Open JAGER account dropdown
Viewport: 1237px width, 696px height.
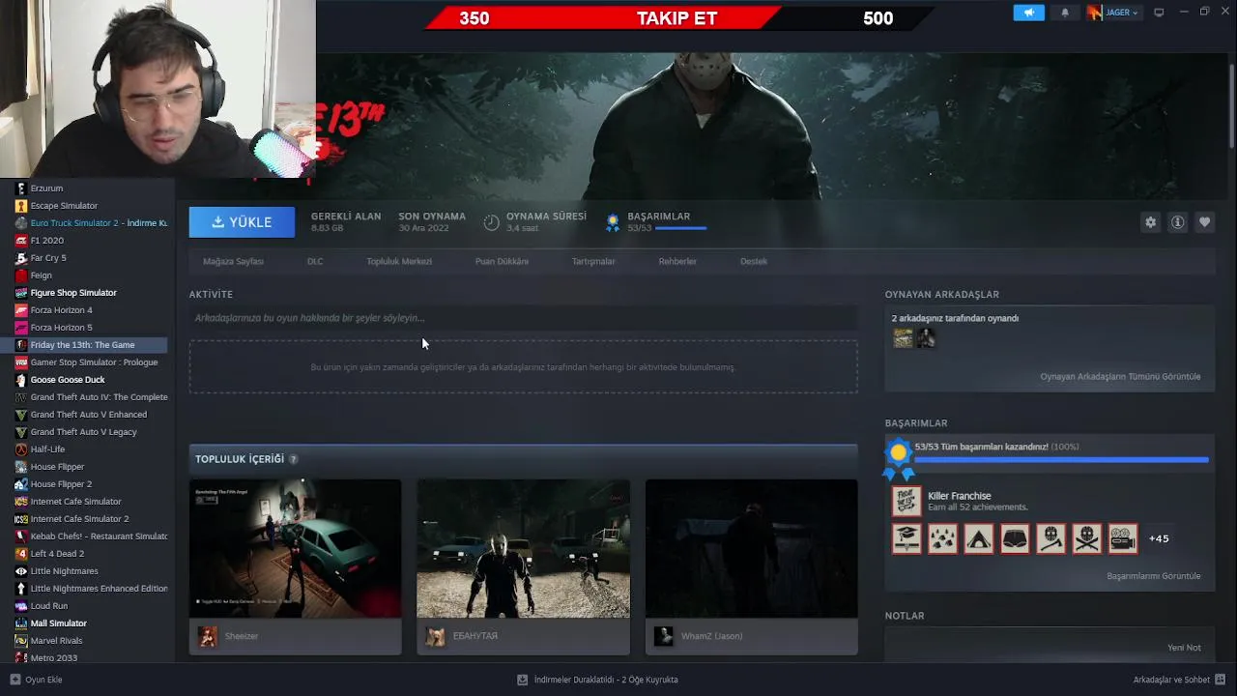1113,13
